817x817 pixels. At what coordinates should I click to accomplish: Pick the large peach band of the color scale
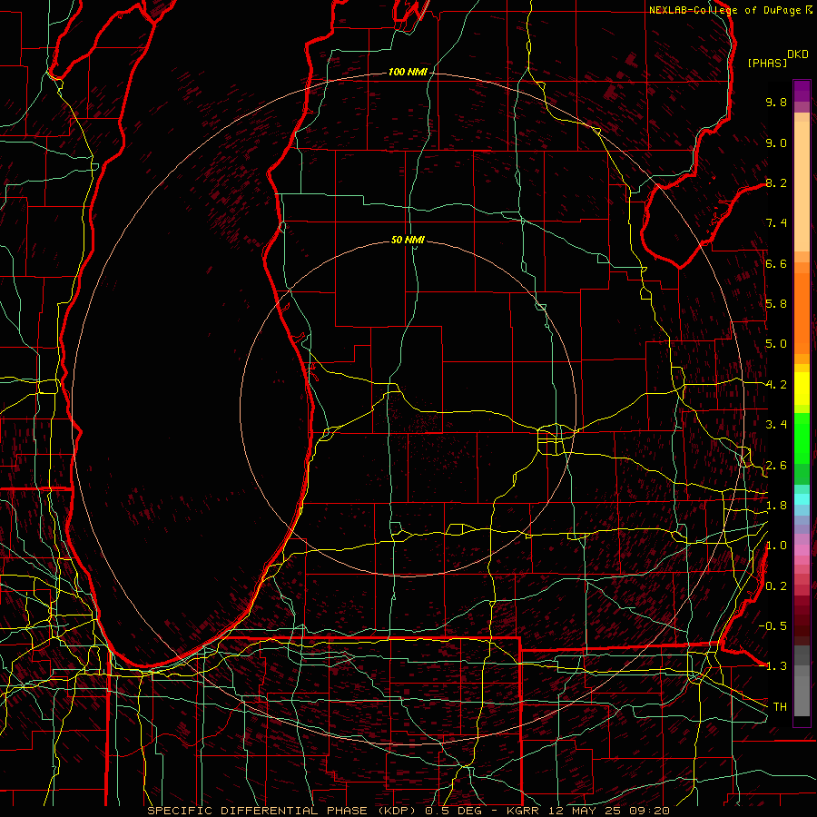tap(802, 186)
